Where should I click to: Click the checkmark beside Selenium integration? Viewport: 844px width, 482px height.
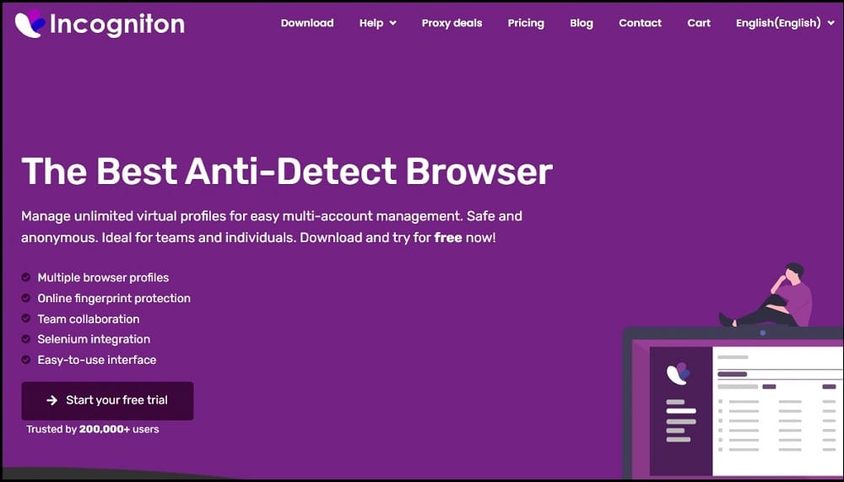(x=26, y=338)
